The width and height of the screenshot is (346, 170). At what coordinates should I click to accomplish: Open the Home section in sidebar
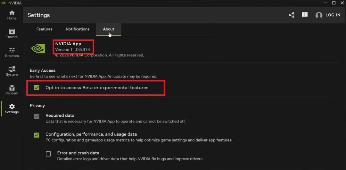pyautogui.click(x=12, y=15)
